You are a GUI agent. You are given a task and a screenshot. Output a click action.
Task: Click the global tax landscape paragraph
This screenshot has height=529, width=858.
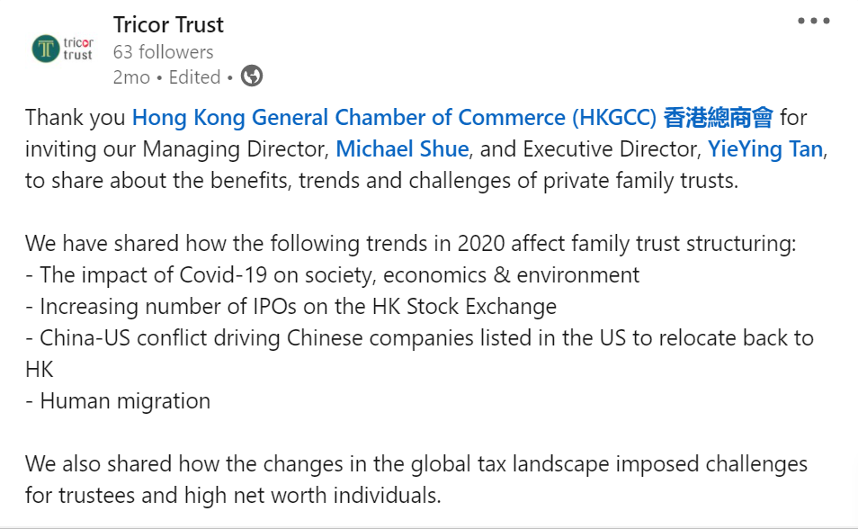[416, 464]
